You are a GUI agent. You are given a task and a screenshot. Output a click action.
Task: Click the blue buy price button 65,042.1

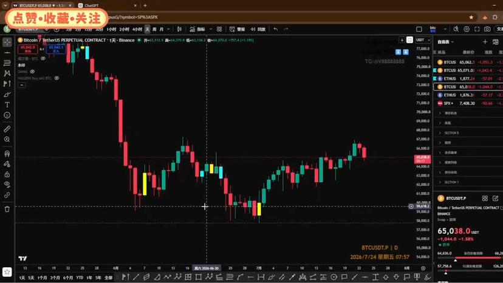(56, 49)
